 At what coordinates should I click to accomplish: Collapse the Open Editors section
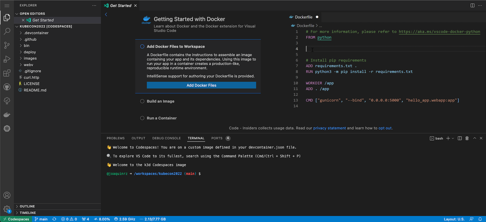point(57,14)
